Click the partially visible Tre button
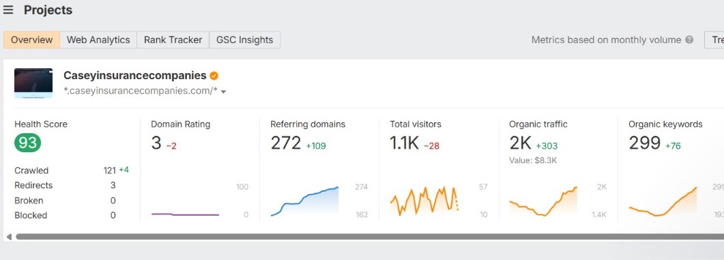Viewport: 724px width, 260px height. click(x=714, y=40)
